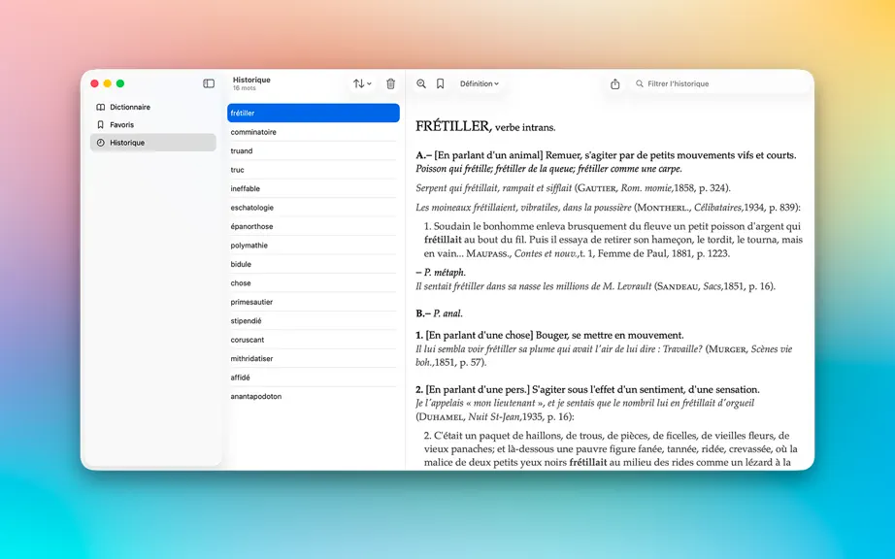The image size is (895, 559).
Task: Select the word primesautier
Action: click(314, 301)
